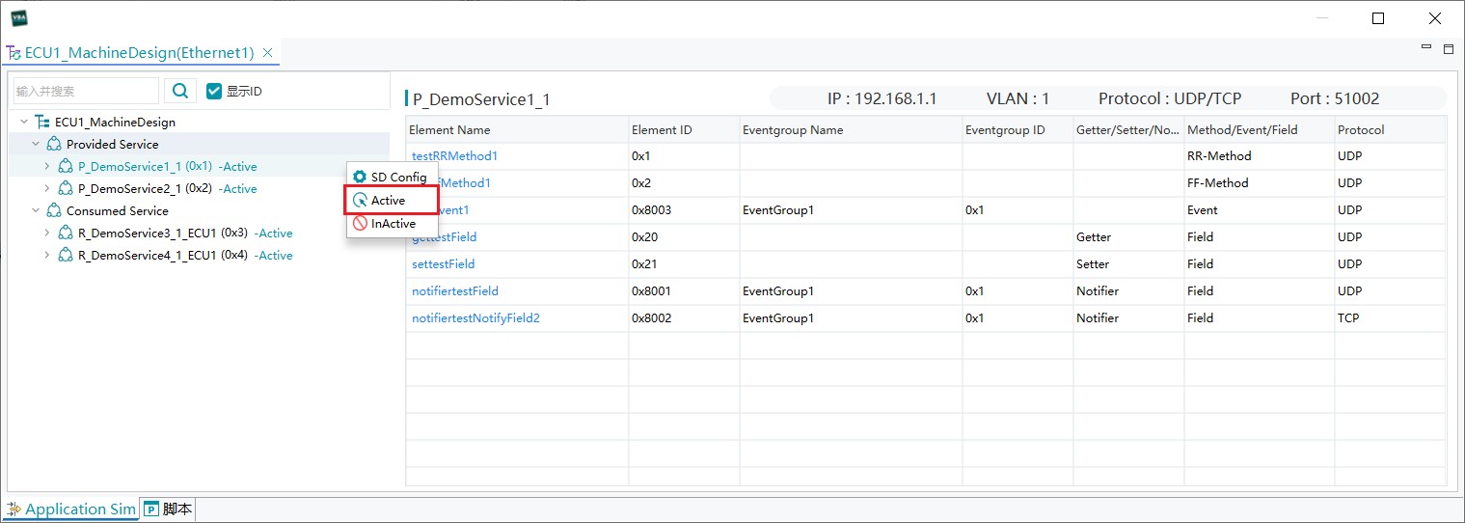The width and height of the screenshot is (1465, 523).
Task: Expand the R_DemoService4_1_ECU1 tree node
Action: click(47, 256)
